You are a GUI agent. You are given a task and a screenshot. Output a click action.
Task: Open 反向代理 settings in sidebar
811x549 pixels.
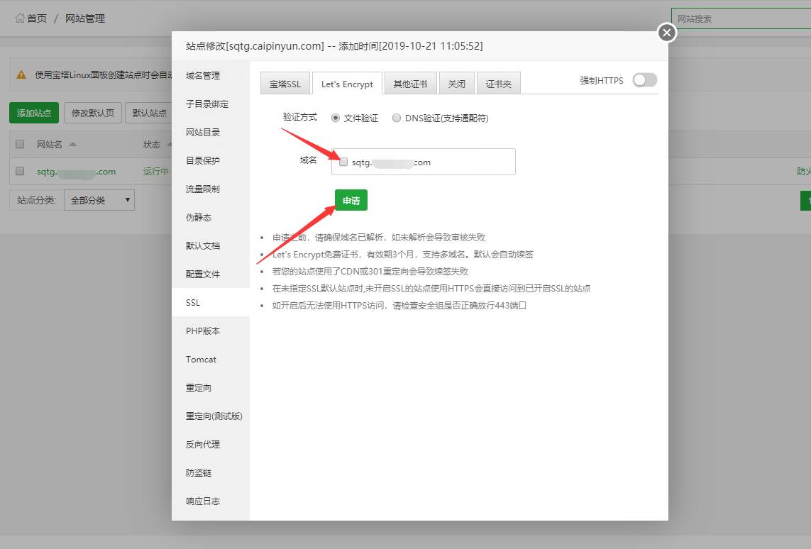[203, 444]
